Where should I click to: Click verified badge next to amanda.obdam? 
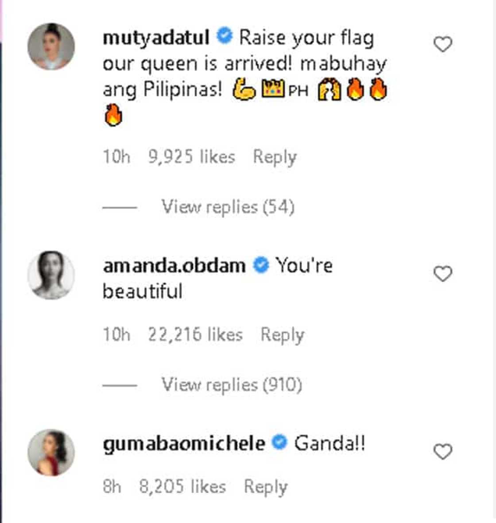point(261,265)
